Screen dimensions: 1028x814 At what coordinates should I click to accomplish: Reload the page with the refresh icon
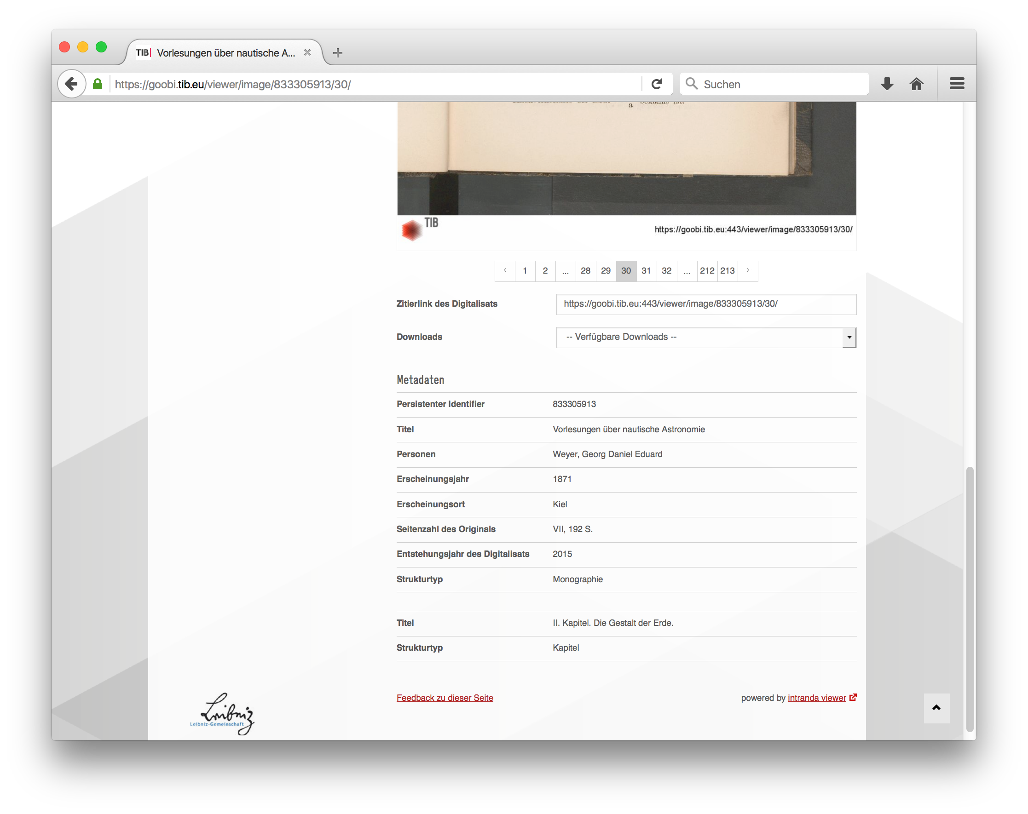click(x=657, y=84)
